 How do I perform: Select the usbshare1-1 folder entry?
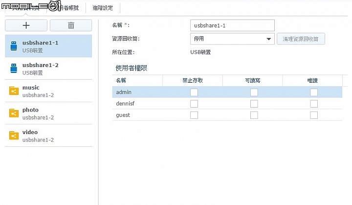[48, 46]
